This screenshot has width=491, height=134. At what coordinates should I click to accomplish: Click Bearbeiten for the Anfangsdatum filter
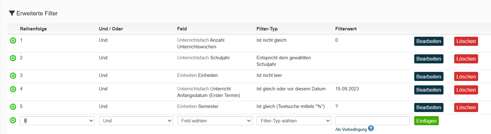429,90
